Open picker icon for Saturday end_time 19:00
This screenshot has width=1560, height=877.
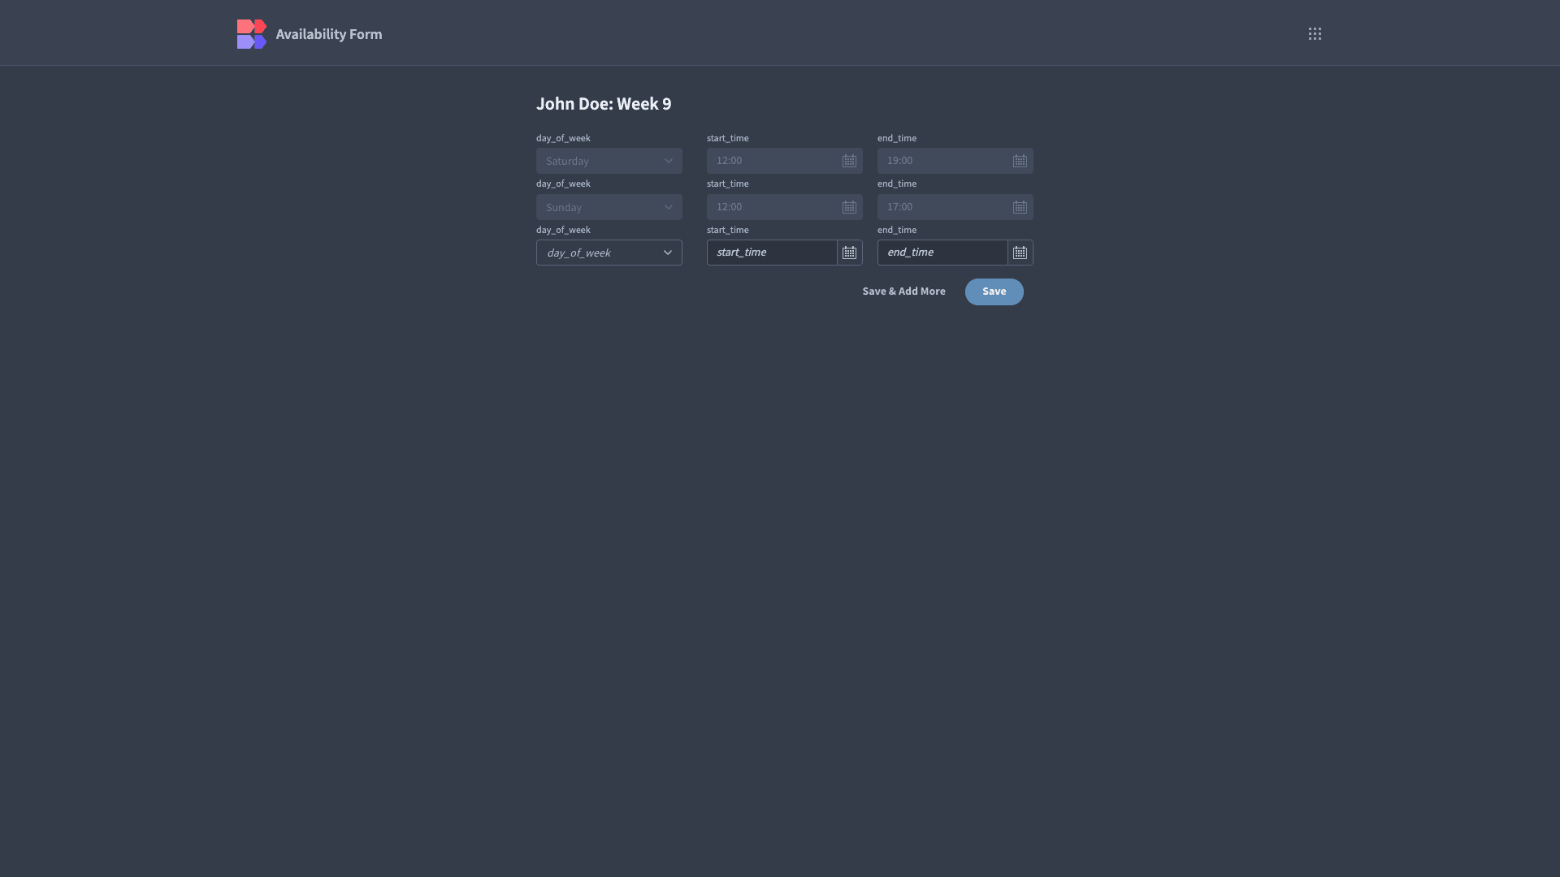(1020, 161)
